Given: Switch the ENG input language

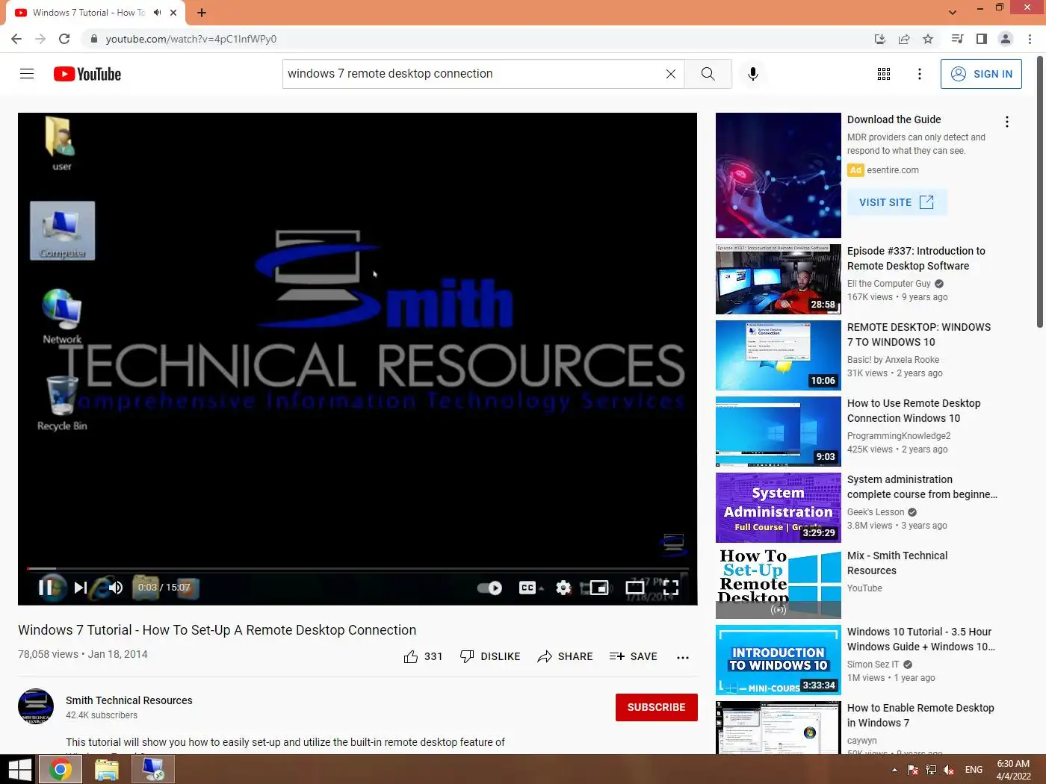Looking at the screenshot, I should coord(974,770).
